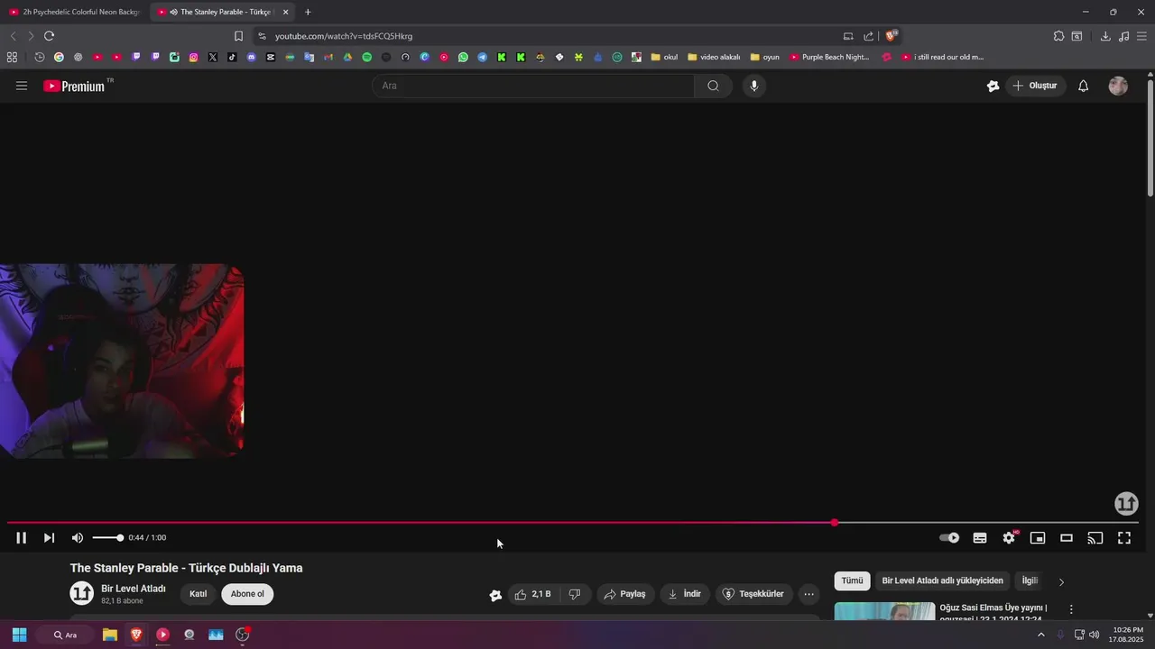The width and height of the screenshot is (1155, 649).
Task: Open the Discord bookmark icon
Action: point(251,57)
